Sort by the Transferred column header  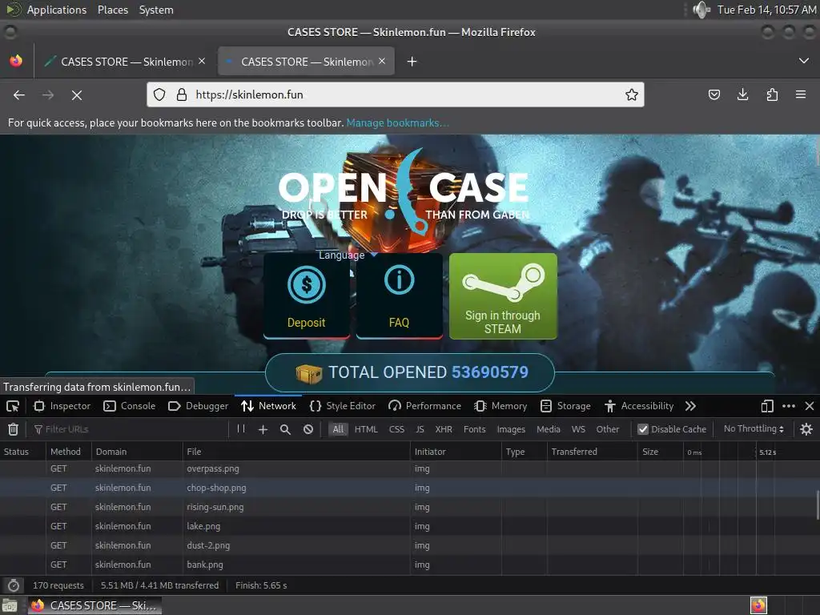[x=592, y=452]
